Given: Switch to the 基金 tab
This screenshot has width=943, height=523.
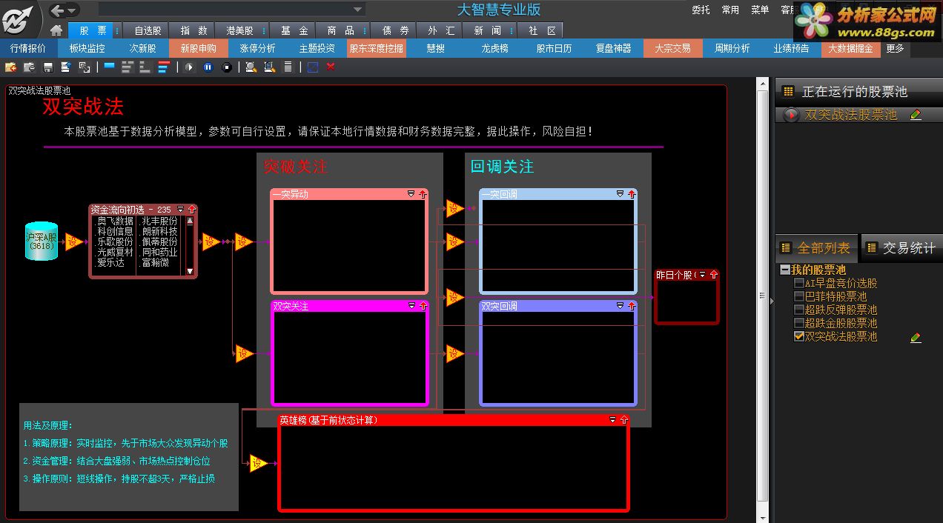Looking at the screenshot, I should point(294,30).
